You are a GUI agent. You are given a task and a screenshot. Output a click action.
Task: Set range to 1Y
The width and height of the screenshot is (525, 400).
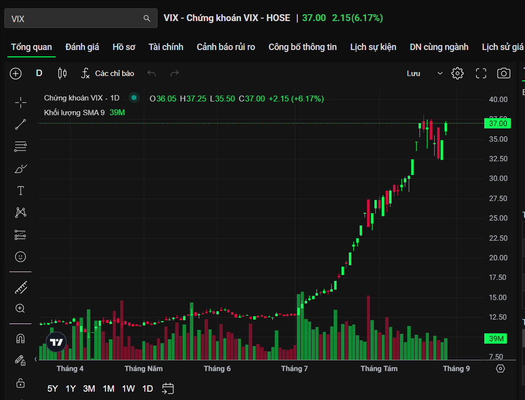coord(71,389)
